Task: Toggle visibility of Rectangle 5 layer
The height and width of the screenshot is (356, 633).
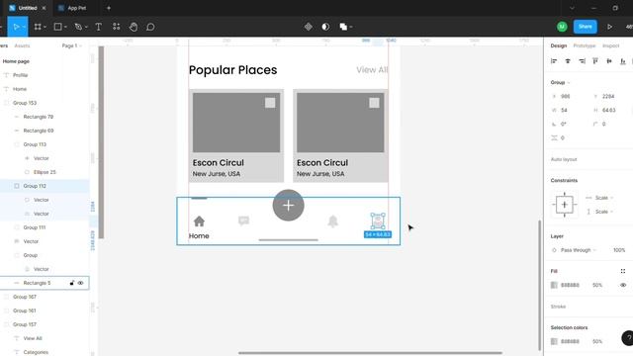Action: pos(80,283)
